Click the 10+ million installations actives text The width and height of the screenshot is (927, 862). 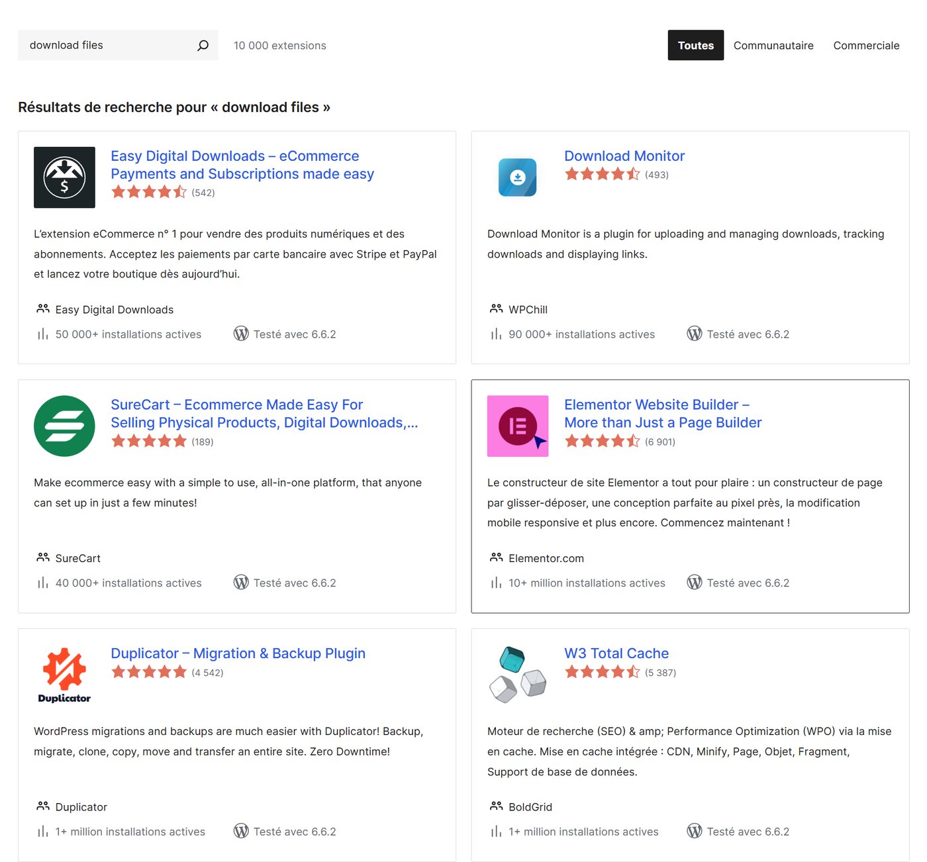(x=587, y=583)
